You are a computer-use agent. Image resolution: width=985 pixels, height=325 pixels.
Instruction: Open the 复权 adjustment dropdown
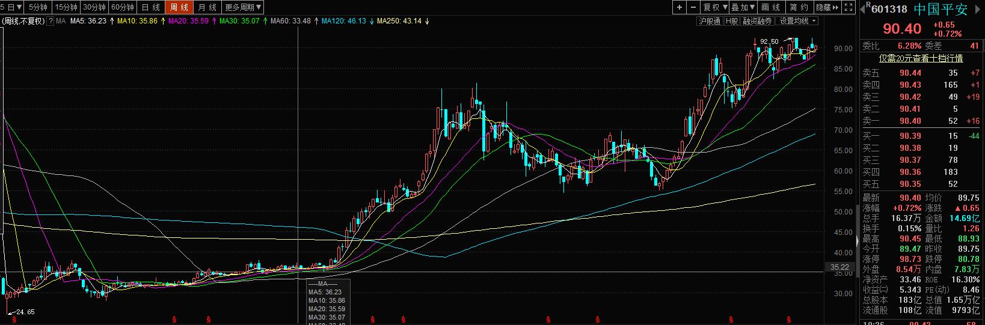coord(715,7)
